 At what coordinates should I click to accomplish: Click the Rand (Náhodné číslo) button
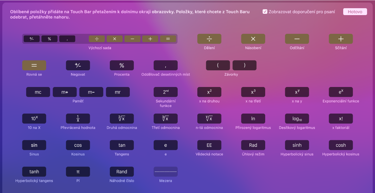(122, 171)
